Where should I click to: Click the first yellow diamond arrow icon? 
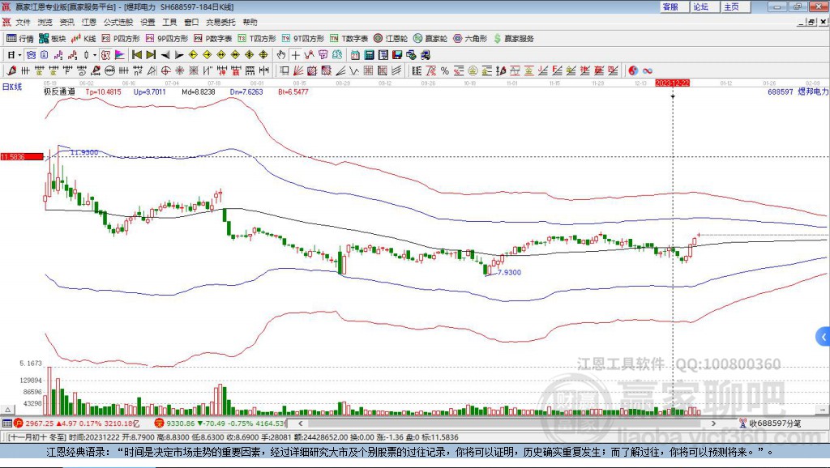(193, 55)
